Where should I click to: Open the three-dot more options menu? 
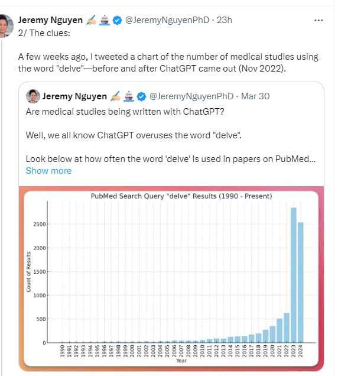pos(318,20)
